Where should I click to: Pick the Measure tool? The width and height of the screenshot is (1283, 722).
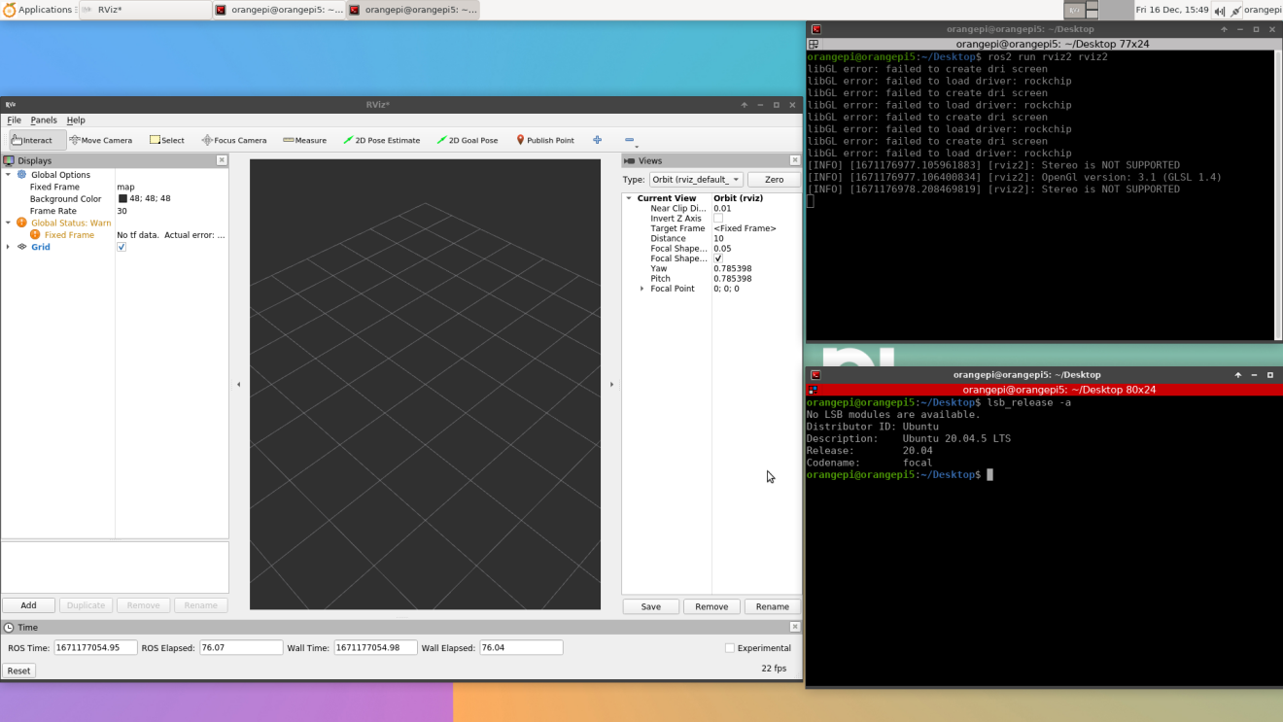coord(304,140)
